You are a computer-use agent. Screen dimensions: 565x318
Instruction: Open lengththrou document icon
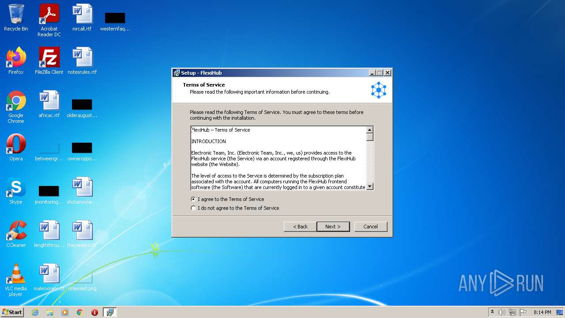49,234
